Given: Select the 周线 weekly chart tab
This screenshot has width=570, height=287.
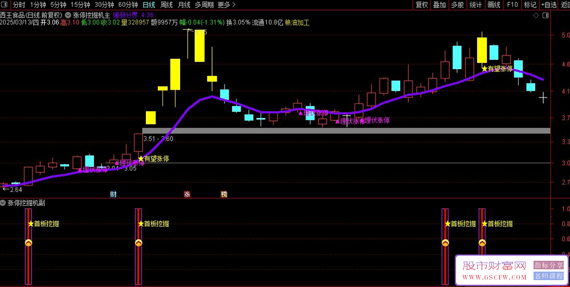Looking at the screenshot, I should pos(166,5).
